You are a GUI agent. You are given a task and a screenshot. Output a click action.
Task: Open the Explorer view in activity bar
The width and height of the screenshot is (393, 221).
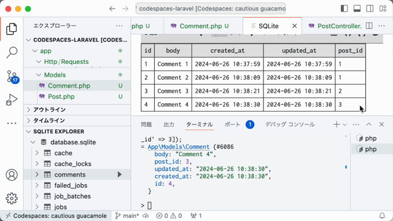tap(12, 29)
